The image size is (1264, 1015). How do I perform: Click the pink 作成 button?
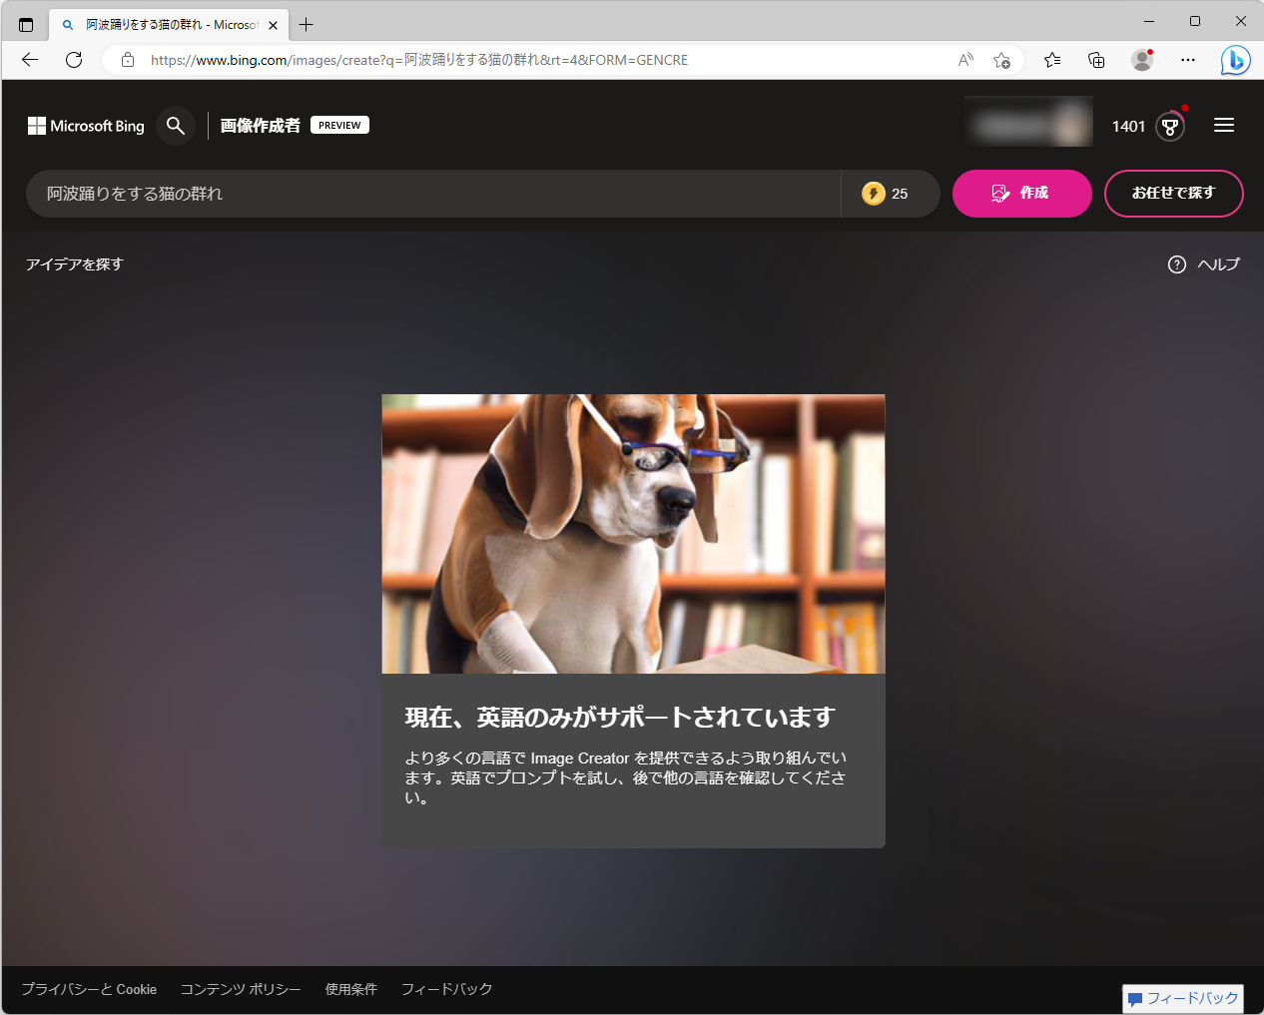tap(1021, 194)
